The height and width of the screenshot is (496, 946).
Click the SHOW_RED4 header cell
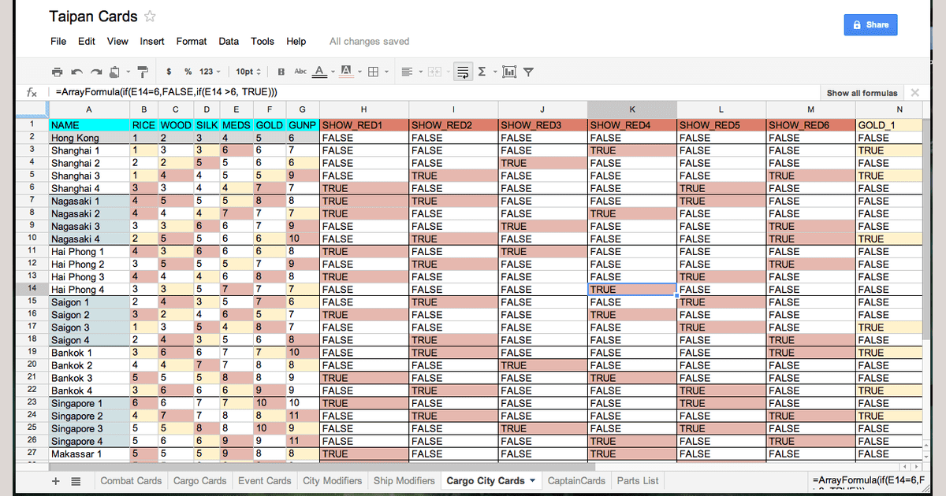click(632, 124)
